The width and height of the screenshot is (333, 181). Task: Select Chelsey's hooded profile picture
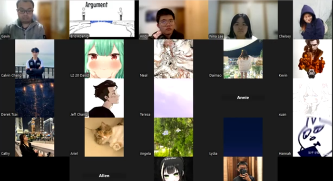click(x=313, y=20)
